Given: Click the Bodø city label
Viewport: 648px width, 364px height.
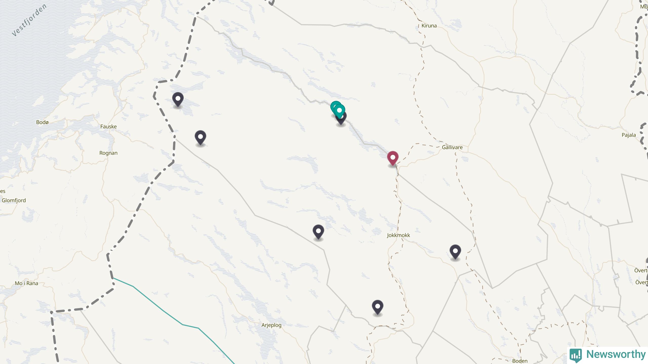Looking at the screenshot, I should coord(42,122).
